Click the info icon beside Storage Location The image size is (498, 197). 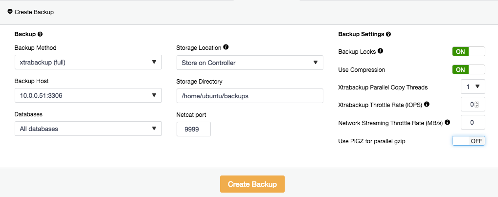click(x=226, y=47)
